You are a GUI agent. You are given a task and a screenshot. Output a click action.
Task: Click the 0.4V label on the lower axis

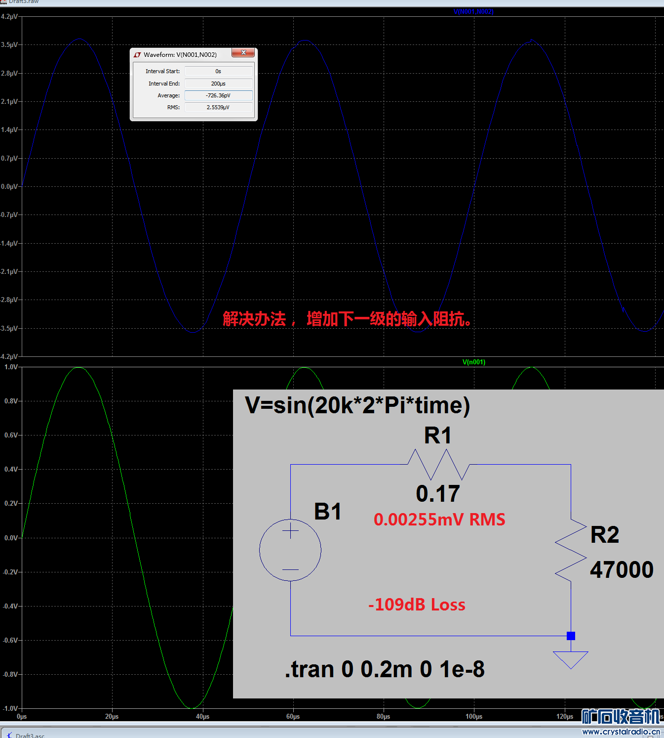point(11,469)
